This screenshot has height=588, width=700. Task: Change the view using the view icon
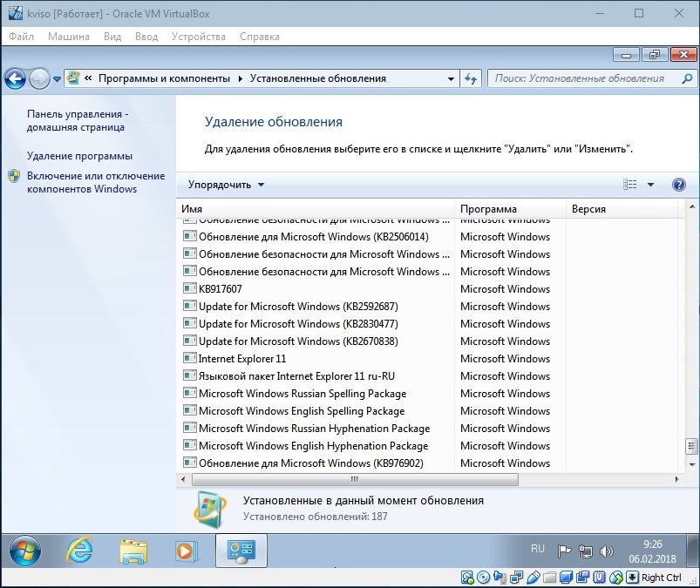click(630, 185)
